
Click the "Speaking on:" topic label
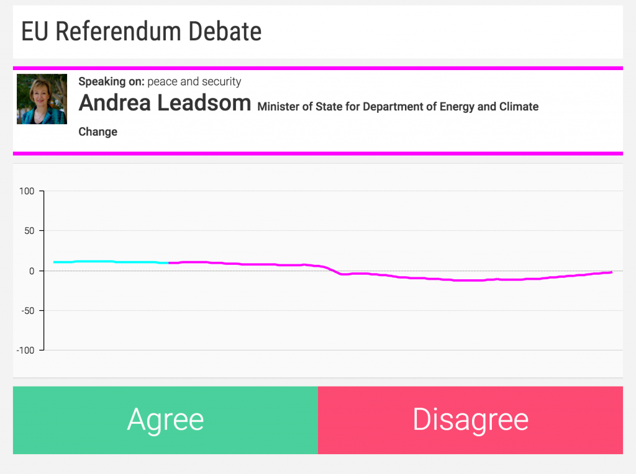click(111, 81)
